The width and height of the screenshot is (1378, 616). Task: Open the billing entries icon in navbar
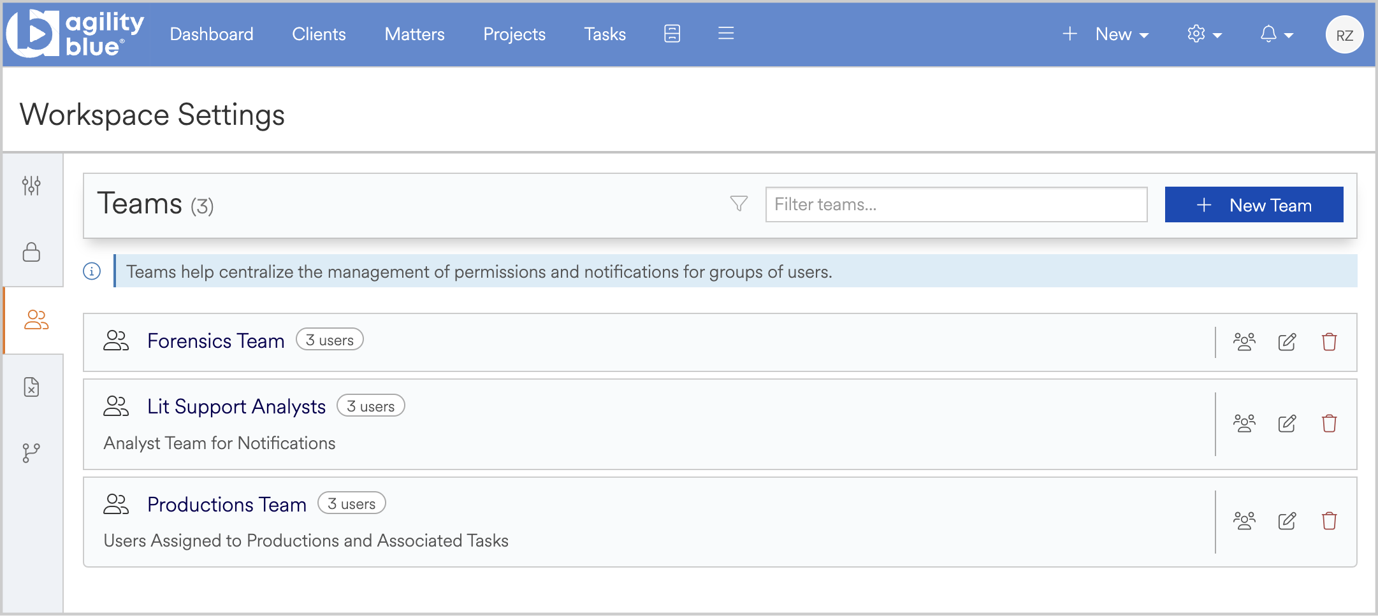[672, 34]
